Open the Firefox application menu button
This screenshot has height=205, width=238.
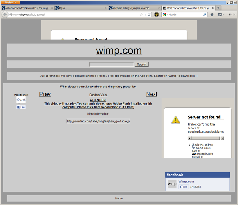(x=10, y=3)
